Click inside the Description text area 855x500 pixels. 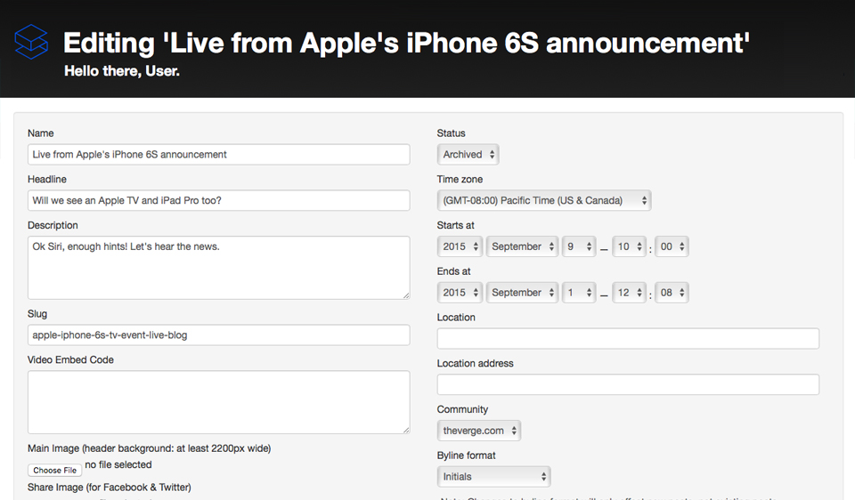(x=218, y=268)
